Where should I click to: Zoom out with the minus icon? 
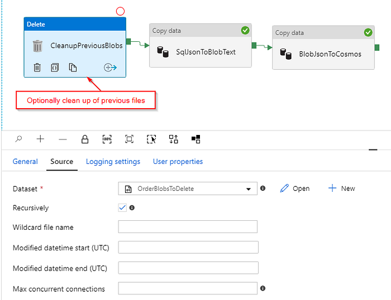(63, 139)
